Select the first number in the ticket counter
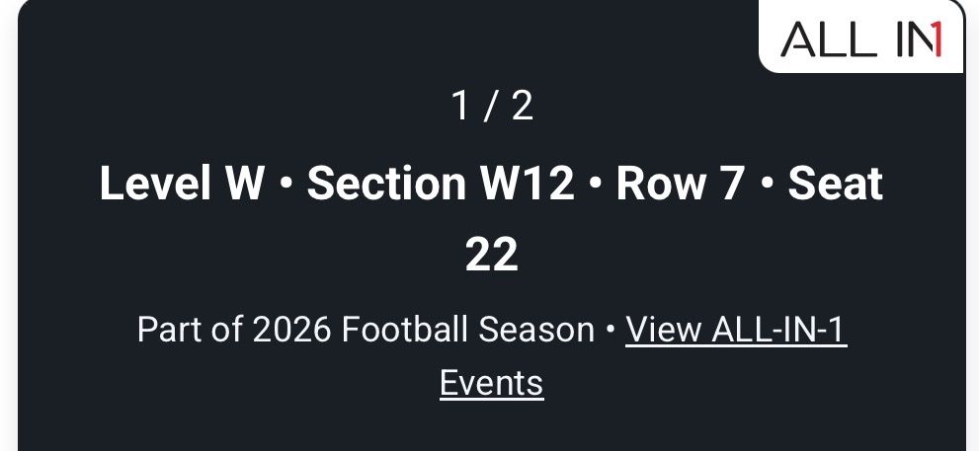Viewport: 979px width, 451px height. point(460,106)
